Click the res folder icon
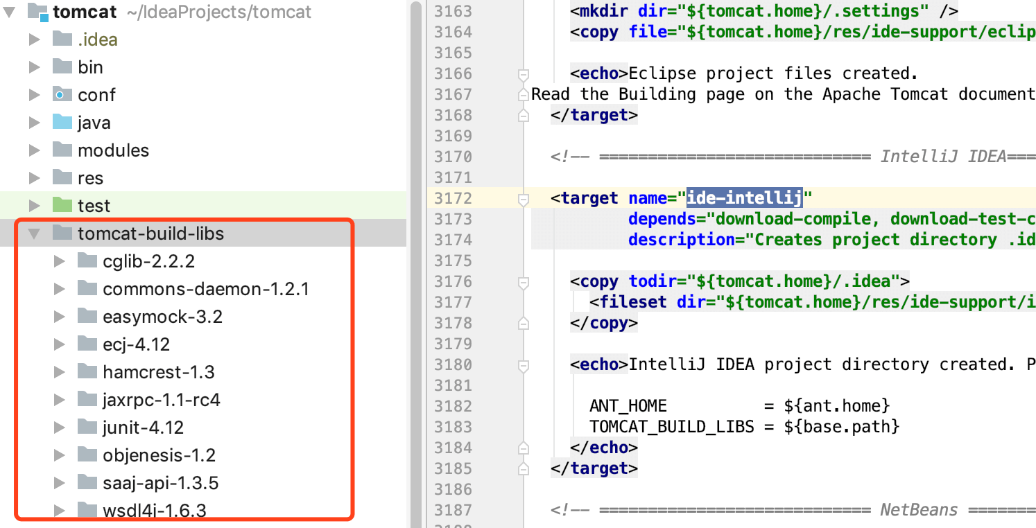This screenshot has height=528, width=1036. pos(62,177)
